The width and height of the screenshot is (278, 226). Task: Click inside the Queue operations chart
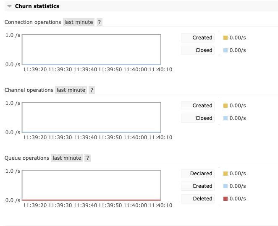pos(91,185)
